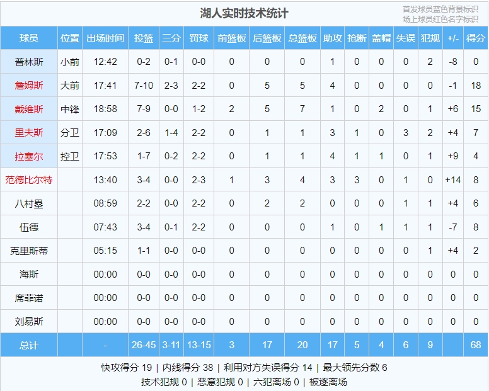Click the position cell 中锋
Viewport: 489px width, 391px height.
pos(70,109)
